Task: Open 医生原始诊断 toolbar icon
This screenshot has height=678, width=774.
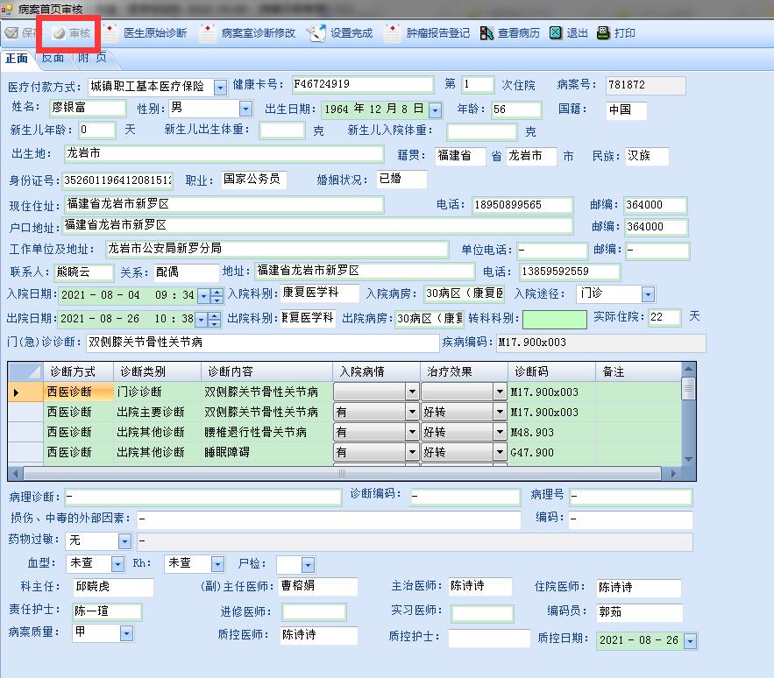Action: click(110, 32)
